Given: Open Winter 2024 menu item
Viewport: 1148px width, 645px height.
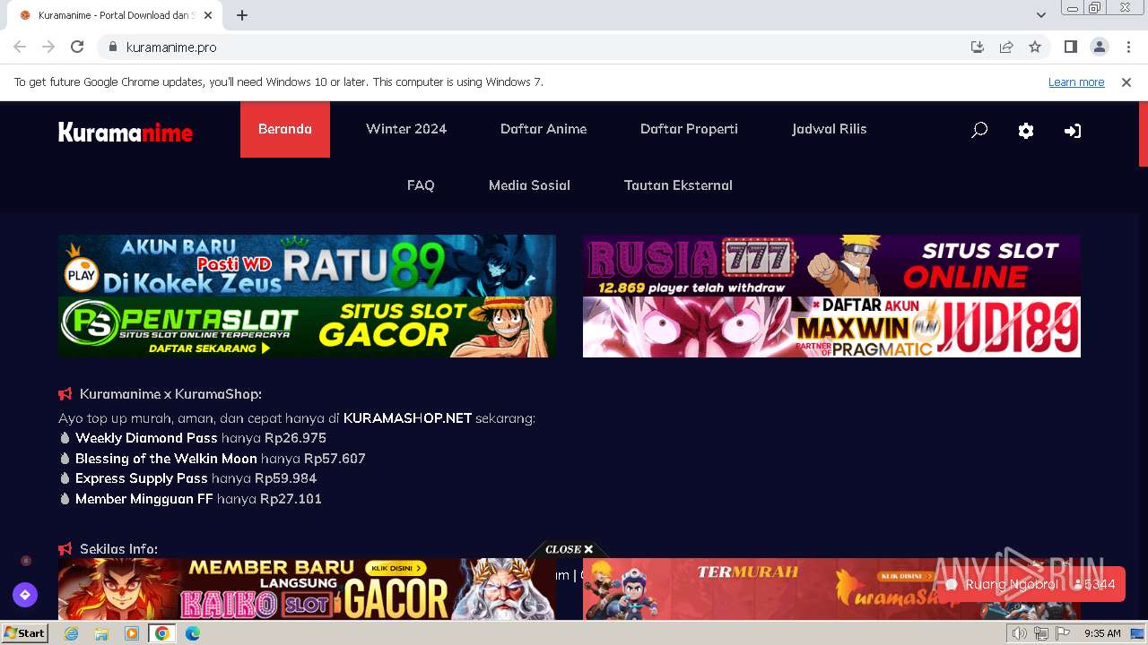Looking at the screenshot, I should (406, 129).
